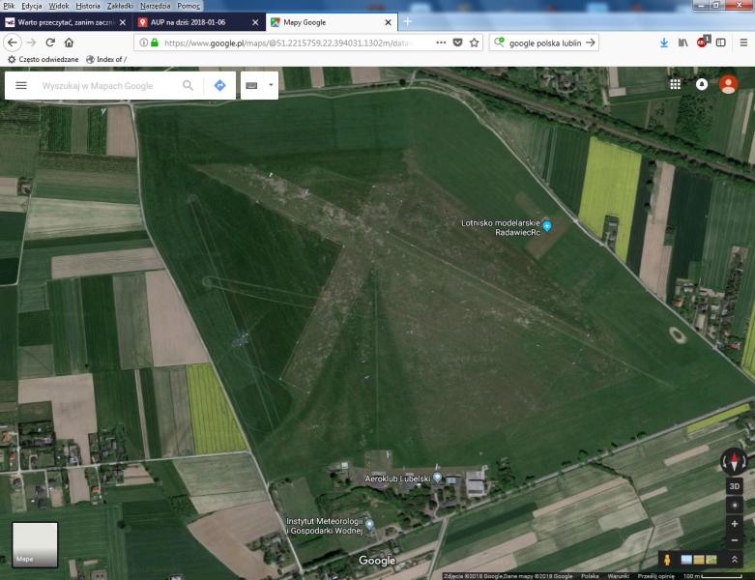Expand the imagery strip with chevrons

click(x=735, y=560)
